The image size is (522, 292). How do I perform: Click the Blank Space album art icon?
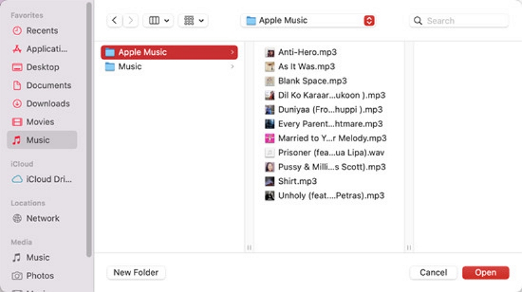269,81
